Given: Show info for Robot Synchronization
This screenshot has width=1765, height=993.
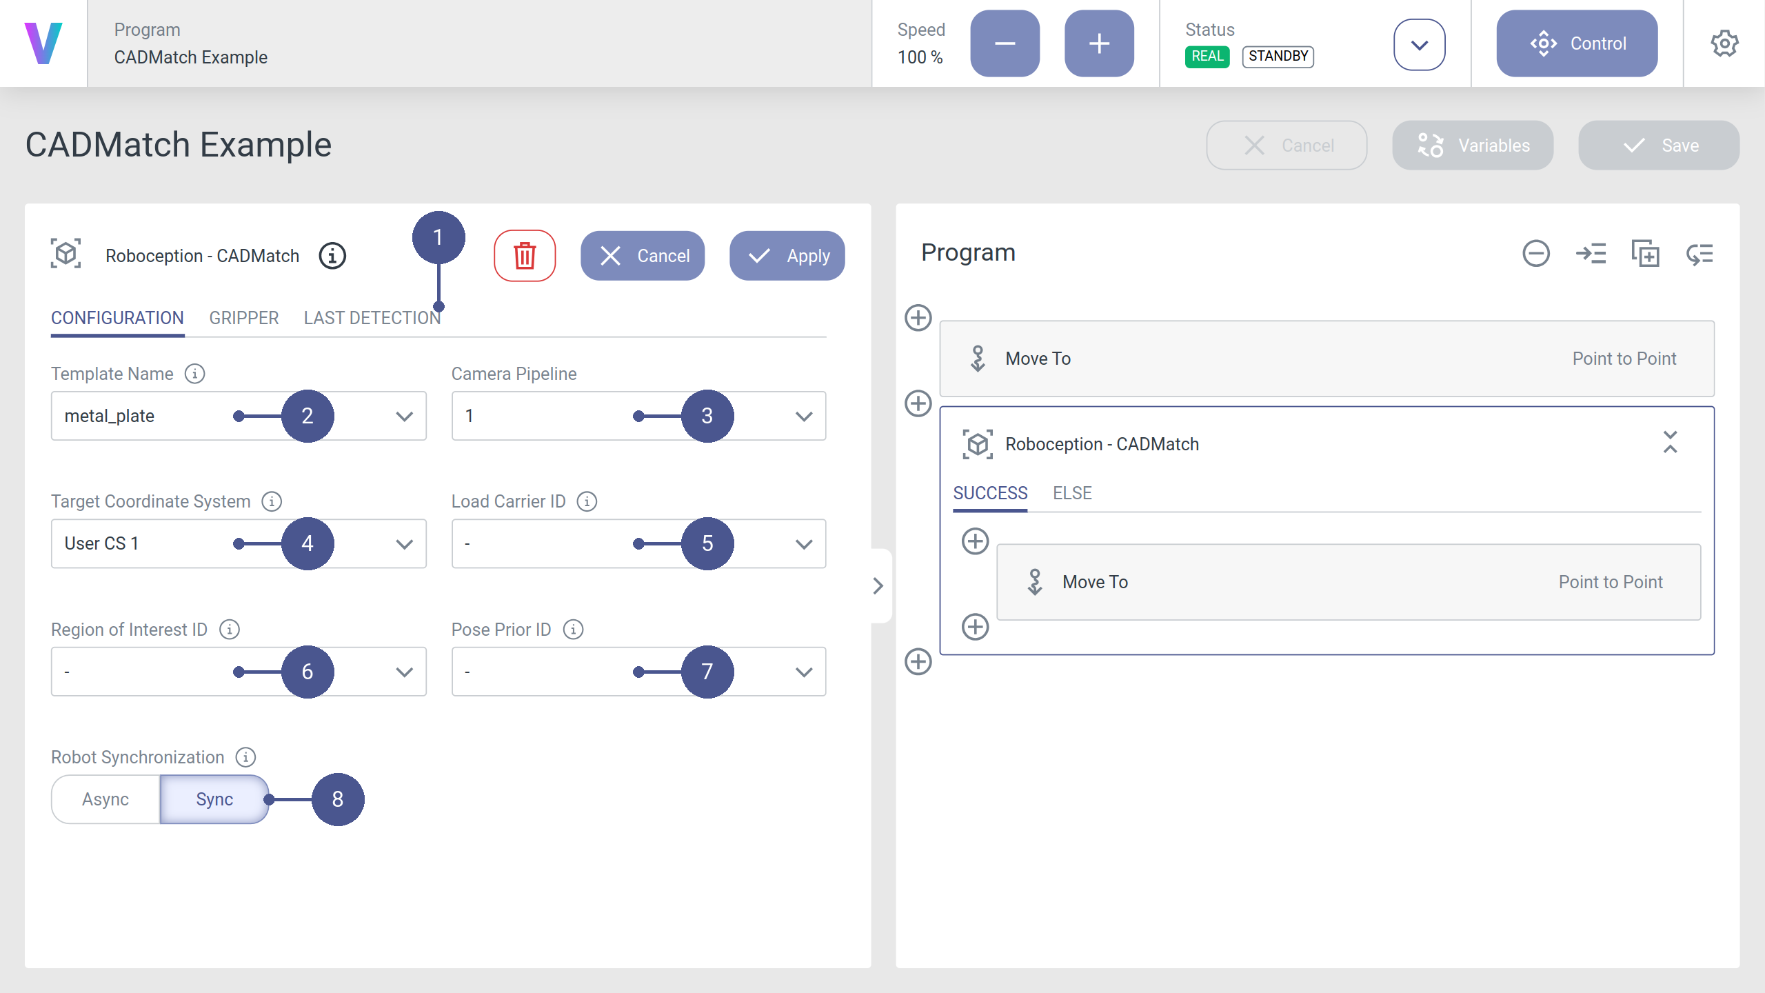Looking at the screenshot, I should (x=245, y=757).
